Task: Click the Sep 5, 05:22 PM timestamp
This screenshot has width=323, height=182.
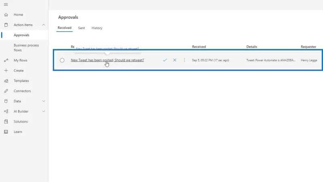Action: click(210, 60)
